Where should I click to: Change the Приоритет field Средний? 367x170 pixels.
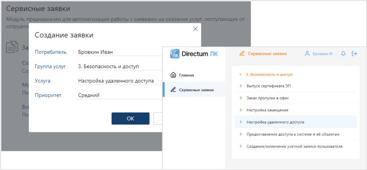click(119, 95)
